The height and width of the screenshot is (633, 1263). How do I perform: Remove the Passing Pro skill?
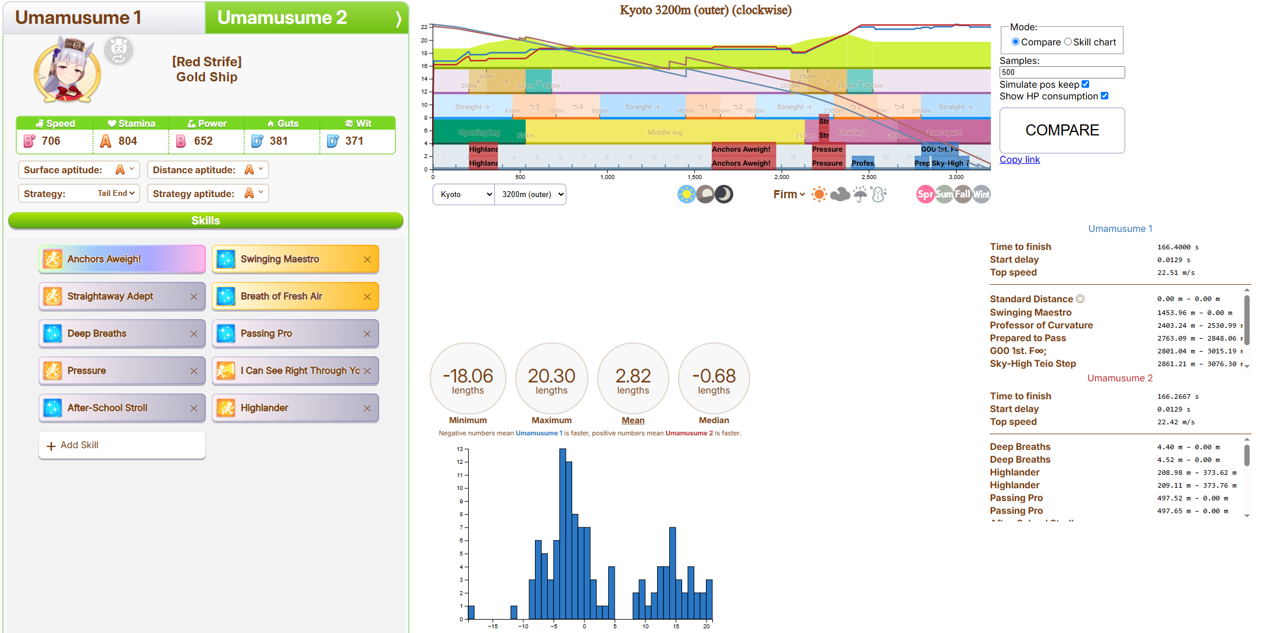pos(367,334)
